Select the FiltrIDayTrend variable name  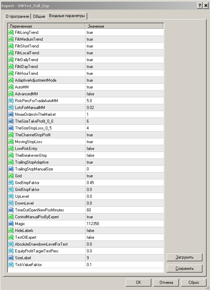point(26,67)
